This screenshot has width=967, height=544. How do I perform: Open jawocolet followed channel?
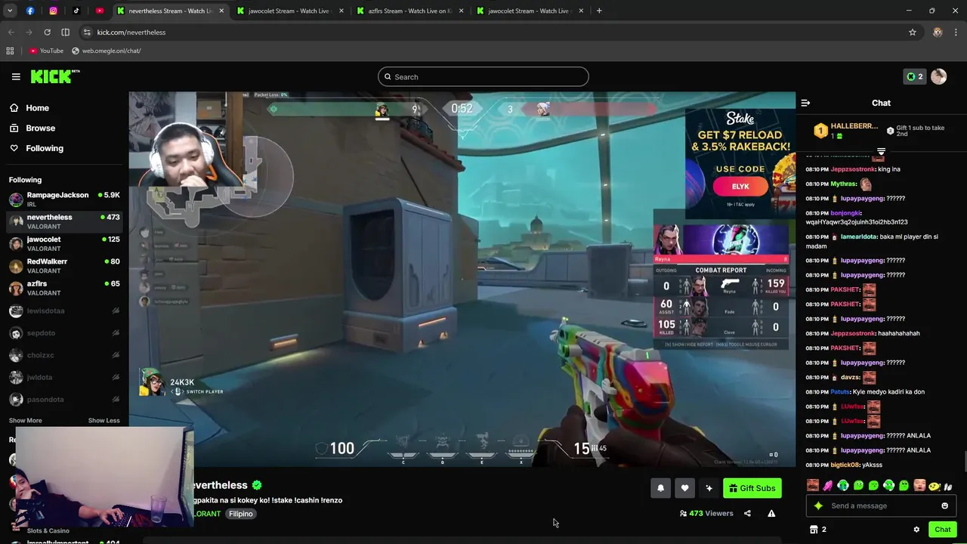point(64,243)
